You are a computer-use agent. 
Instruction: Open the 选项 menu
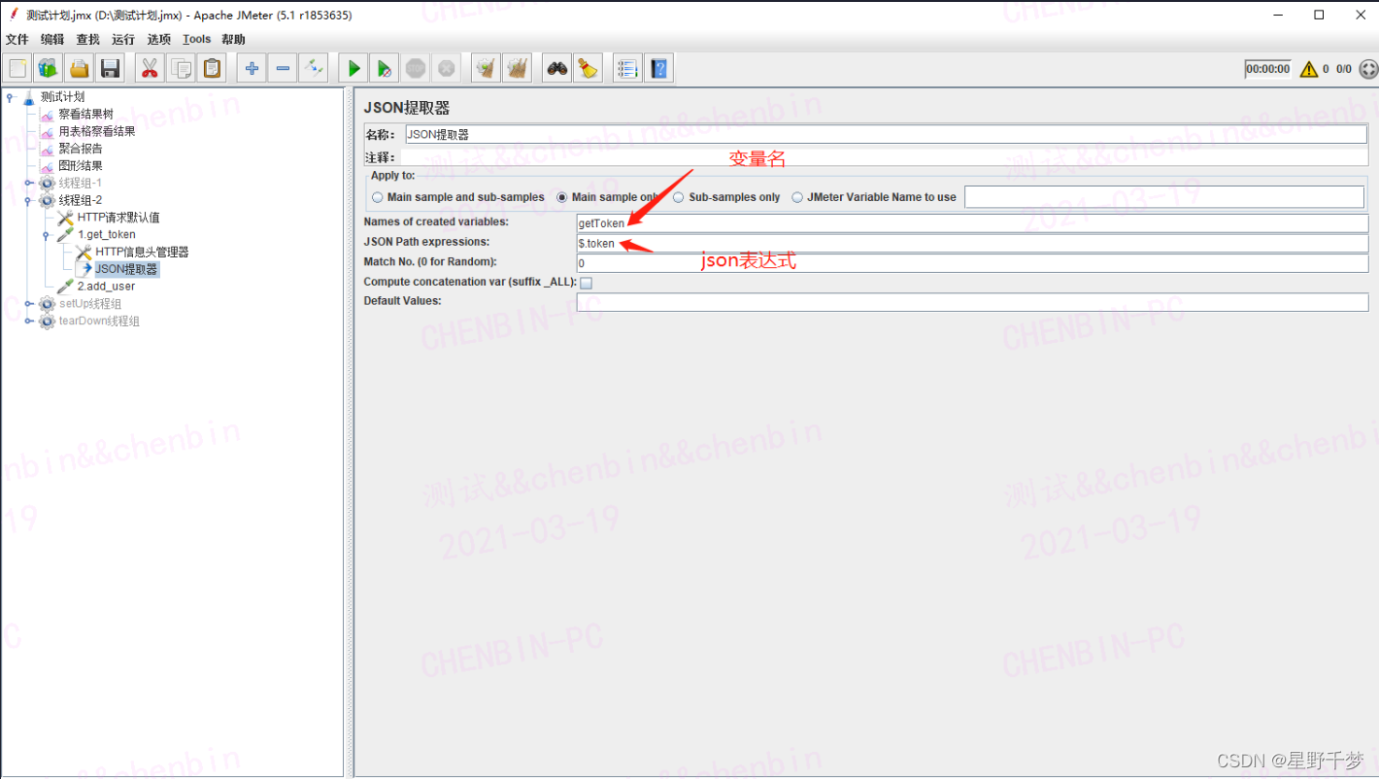159,40
